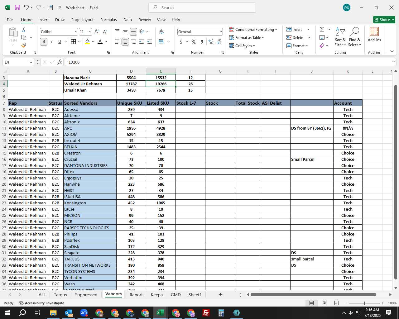The height and width of the screenshot is (319, 399).
Task: Open the File menu
Action: (10, 20)
